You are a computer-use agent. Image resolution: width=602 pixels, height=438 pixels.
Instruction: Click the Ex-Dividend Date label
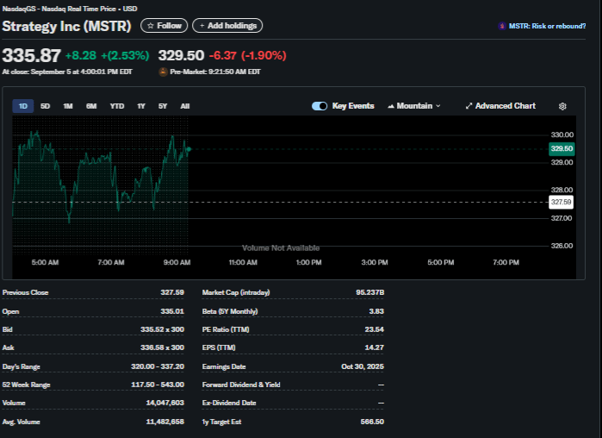click(229, 403)
